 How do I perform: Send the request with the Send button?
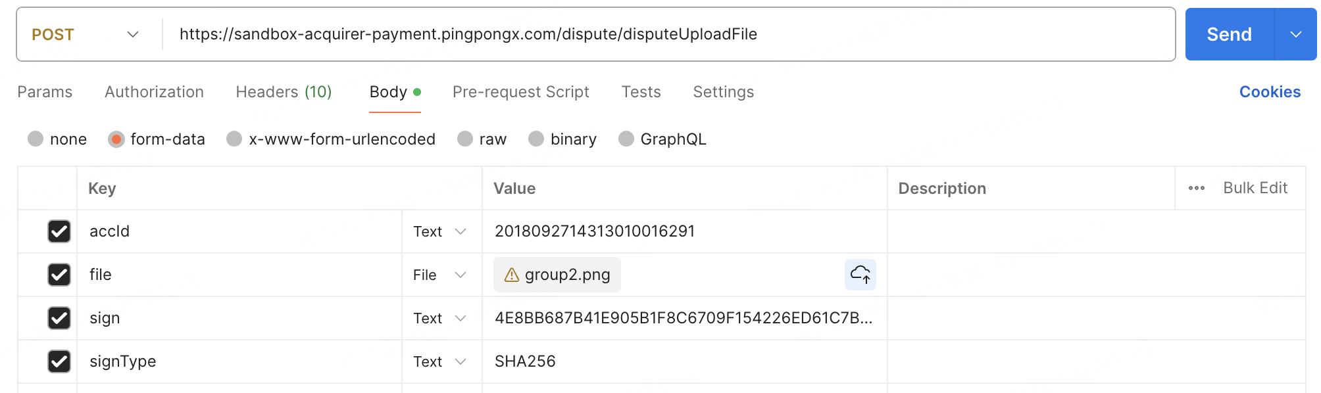coord(1229,34)
